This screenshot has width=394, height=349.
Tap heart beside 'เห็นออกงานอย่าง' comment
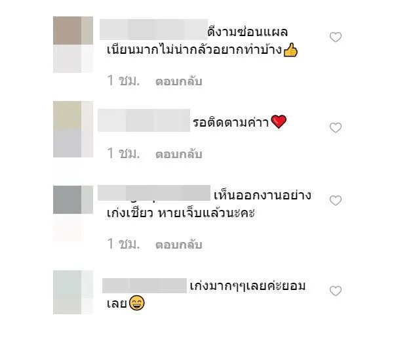tap(336, 200)
